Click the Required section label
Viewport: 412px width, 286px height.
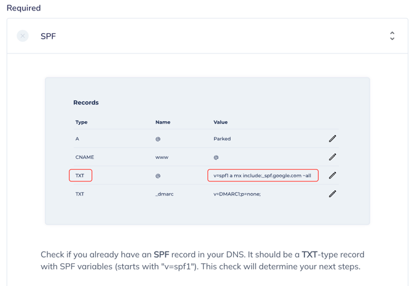point(23,8)
